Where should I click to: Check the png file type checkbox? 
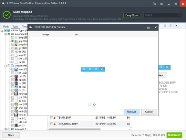pyautogui.click(x=13, y=44)
